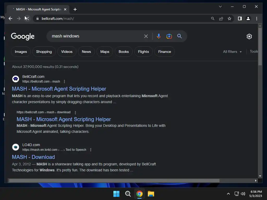Click the zoom magnifier icon in address bar

pos(213,18)
